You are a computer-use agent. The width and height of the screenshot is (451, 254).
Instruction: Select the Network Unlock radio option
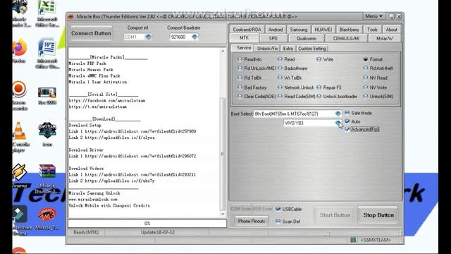(296, 87)
